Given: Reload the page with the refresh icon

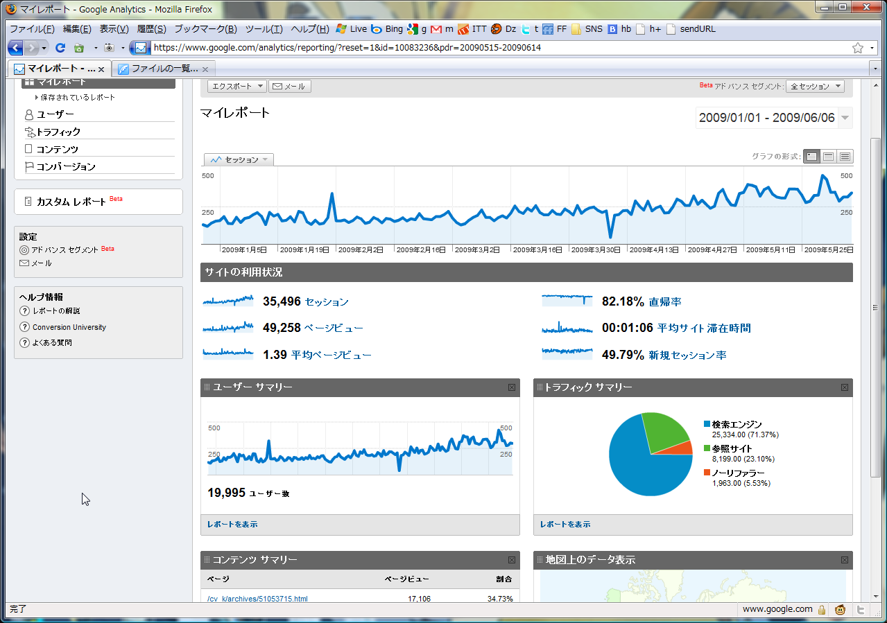Looking at the screenshot, I should pos(60,48).
